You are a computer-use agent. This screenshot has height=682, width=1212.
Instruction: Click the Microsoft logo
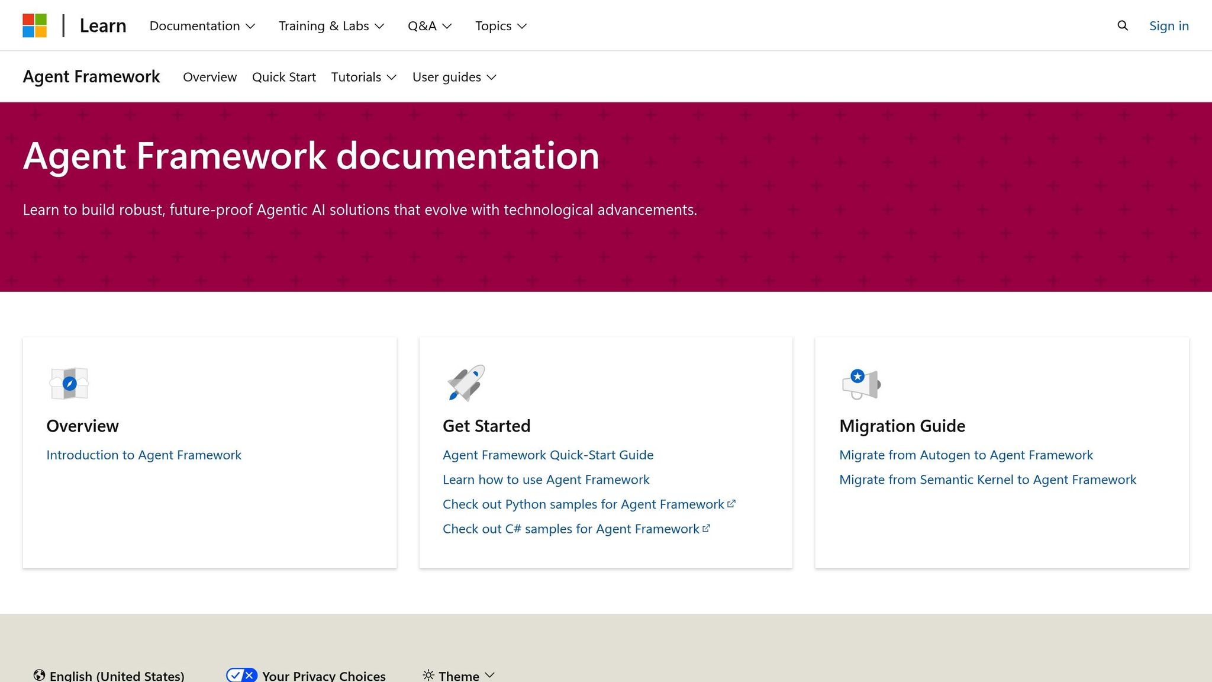pos(34,25)
